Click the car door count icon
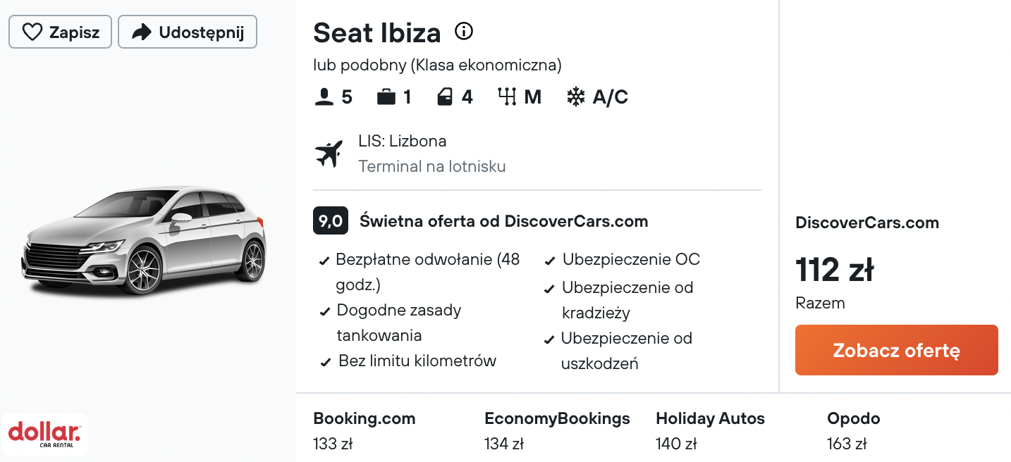 (x=445, y=97)
